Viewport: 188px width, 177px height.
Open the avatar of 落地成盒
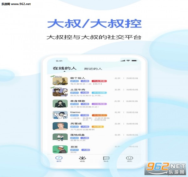[x=60, y=137]
